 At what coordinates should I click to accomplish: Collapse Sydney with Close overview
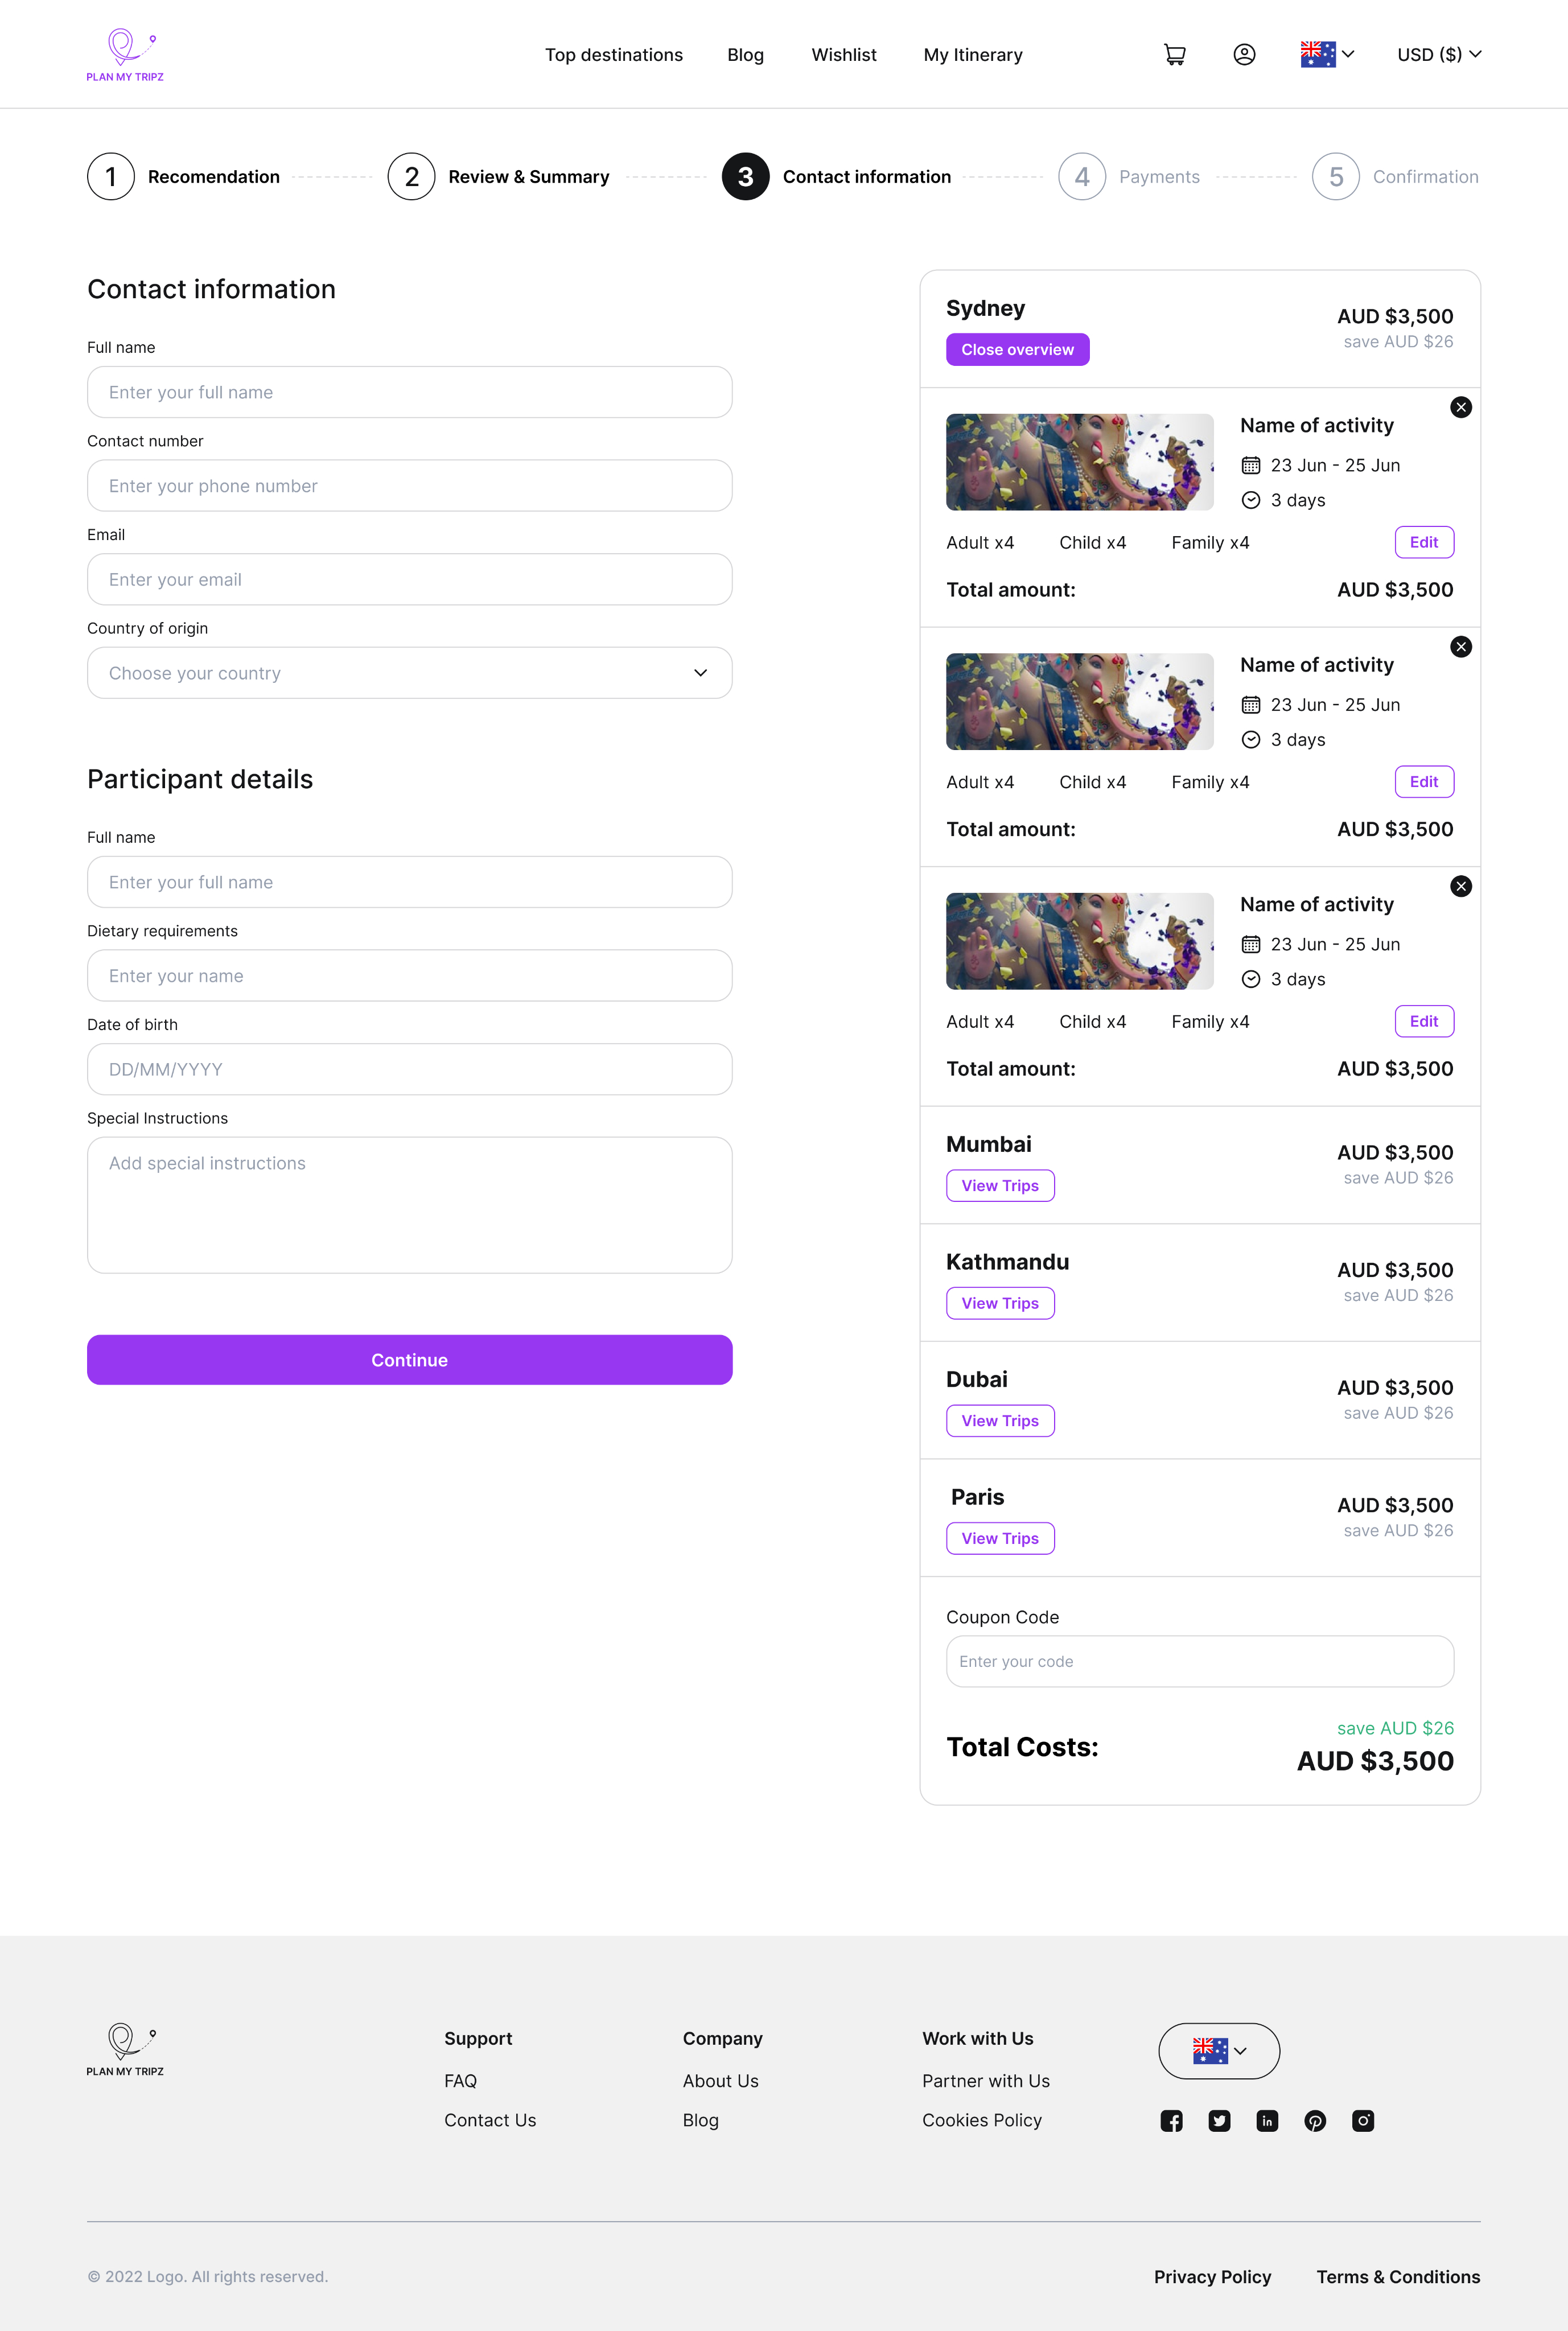coord(1017,350)
